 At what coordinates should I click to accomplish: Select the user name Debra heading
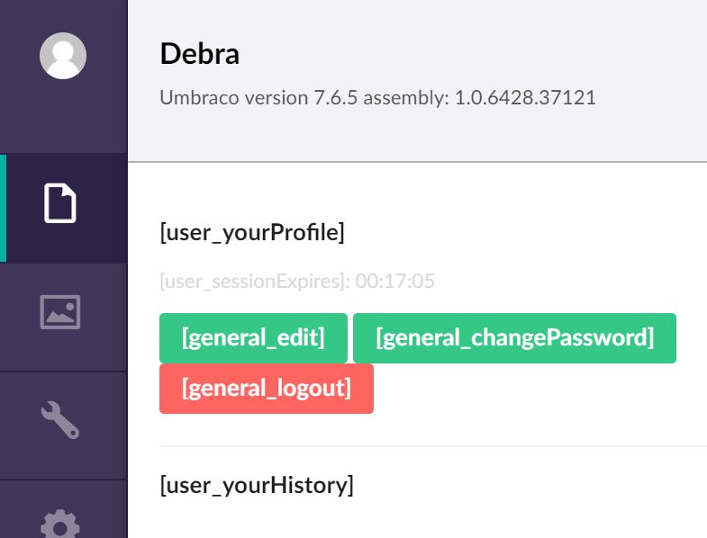pyautogui.click(x=200, y=54)
